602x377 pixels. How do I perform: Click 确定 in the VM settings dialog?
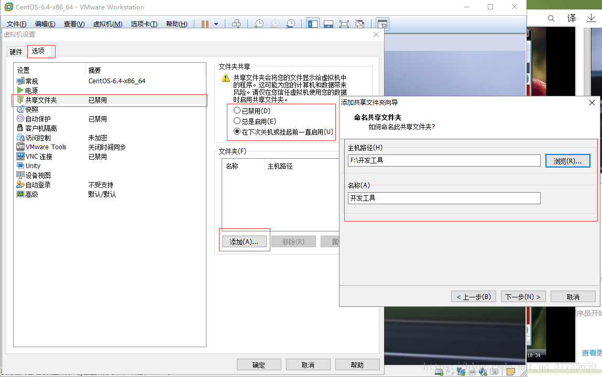click(259, 365)
